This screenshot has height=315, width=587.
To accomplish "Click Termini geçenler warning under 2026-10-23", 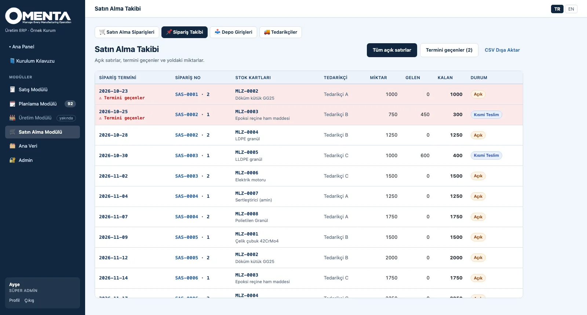I will coord(122,98).
